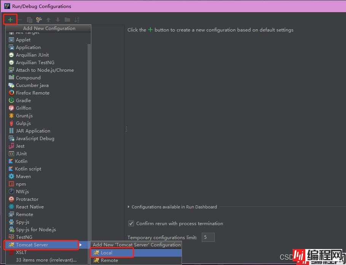Open Edit Defaults wrench icon

click(x=39, y=20)
